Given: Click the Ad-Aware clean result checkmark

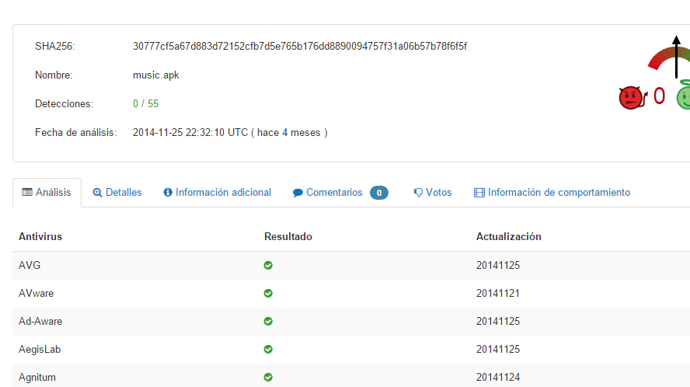Looking at the screenshot, I should coord(268,321).
